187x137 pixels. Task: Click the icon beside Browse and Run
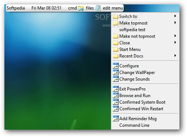pyautogui.click(x=116, y=95)
